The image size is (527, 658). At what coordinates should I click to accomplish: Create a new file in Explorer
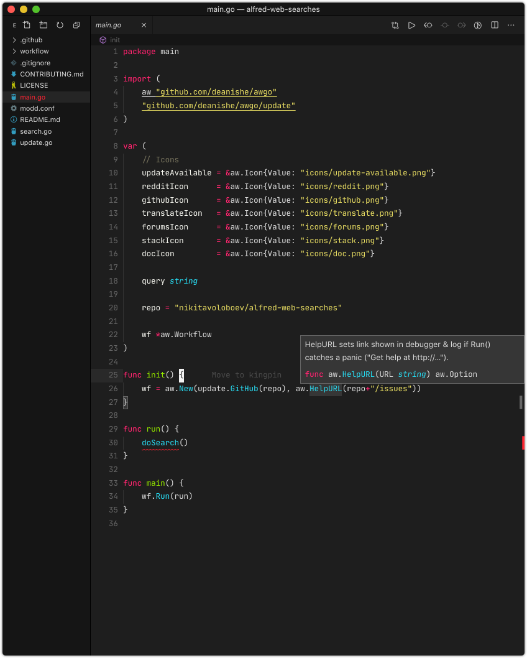point(27,25)
